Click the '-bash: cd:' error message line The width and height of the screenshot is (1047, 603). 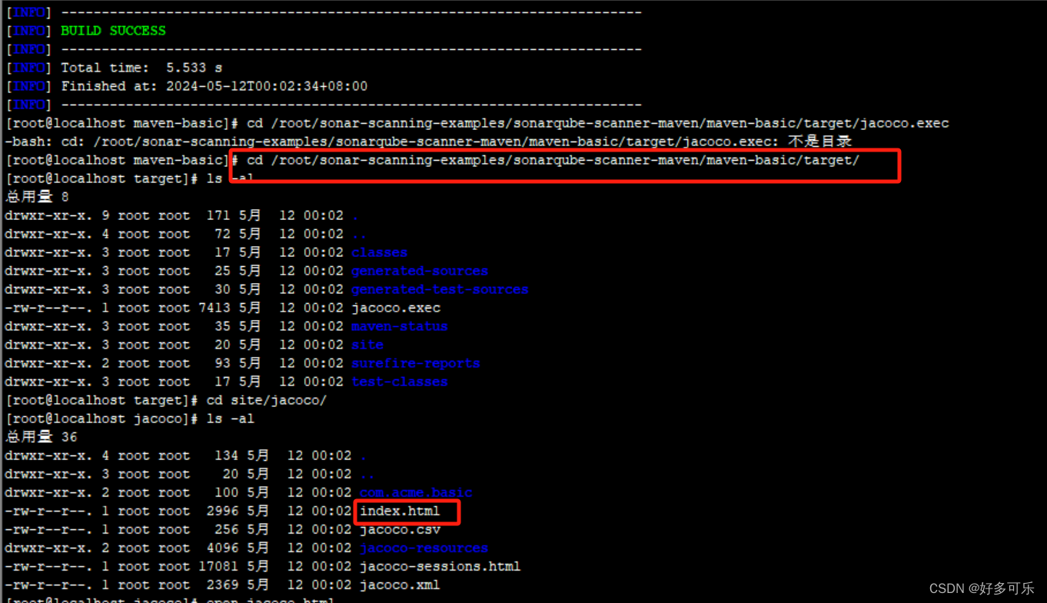428,142
